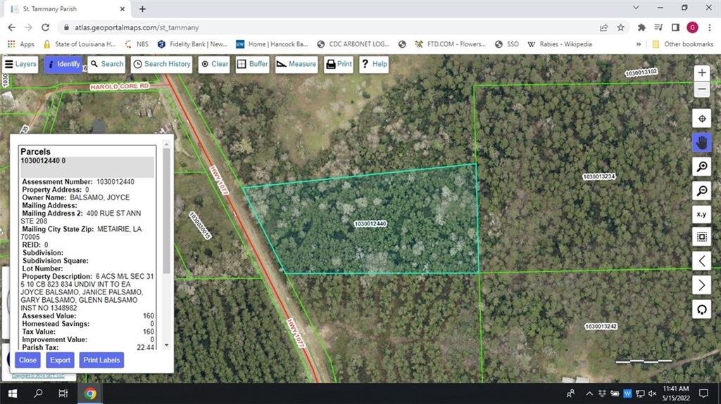Open Windows Task View
The image size is (721, 404).
[x=63, y=393]
